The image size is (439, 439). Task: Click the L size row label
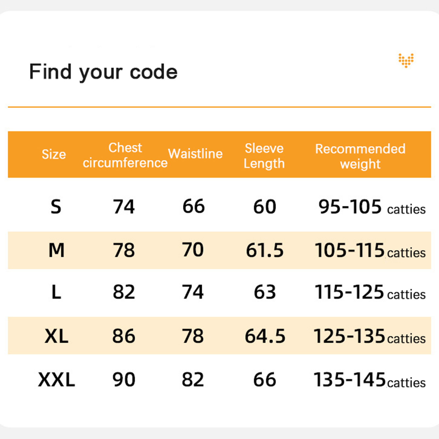pos(56,292)
